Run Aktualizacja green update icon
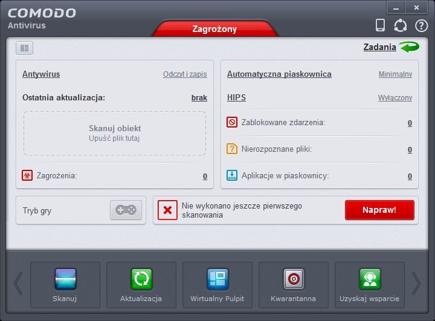The width and height of the screenshot is (435, 321). click(141, 285)
